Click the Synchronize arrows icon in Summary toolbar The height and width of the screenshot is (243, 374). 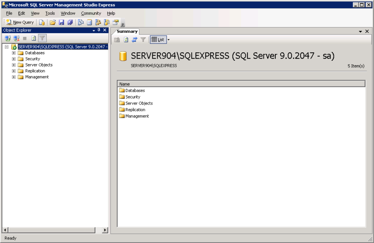[x=135, y=40]
